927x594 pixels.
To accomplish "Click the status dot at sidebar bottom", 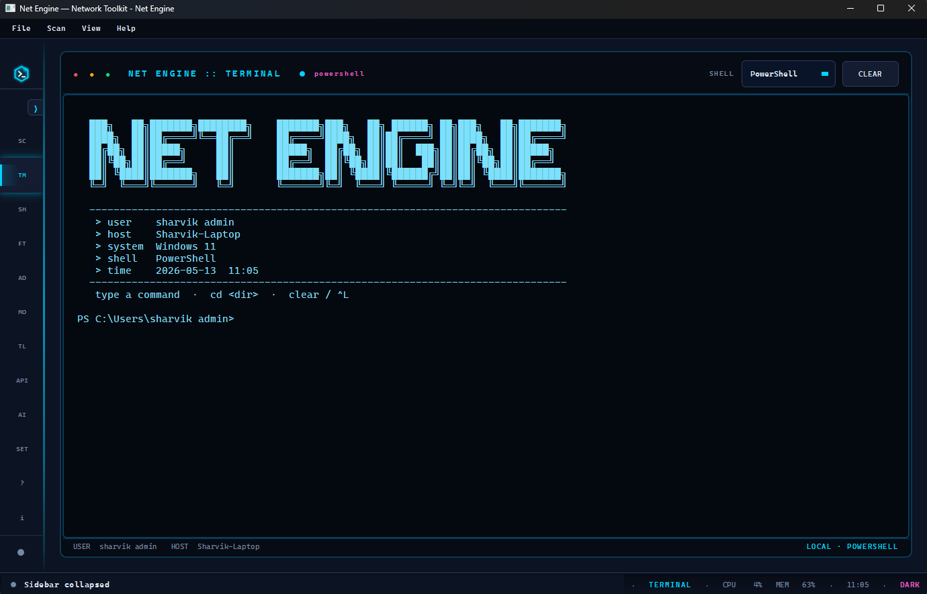I will [x=21, y=552].
